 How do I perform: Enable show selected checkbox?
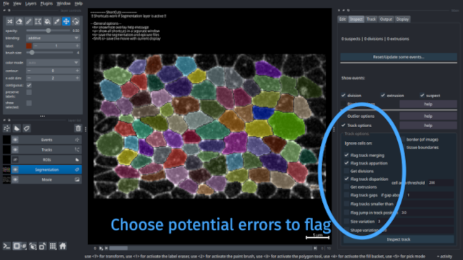coord(29,103)
